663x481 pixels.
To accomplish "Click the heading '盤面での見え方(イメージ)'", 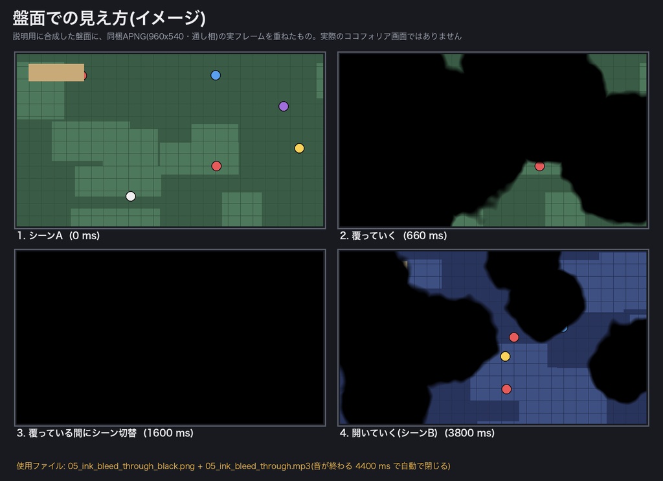I will point(109,18).
